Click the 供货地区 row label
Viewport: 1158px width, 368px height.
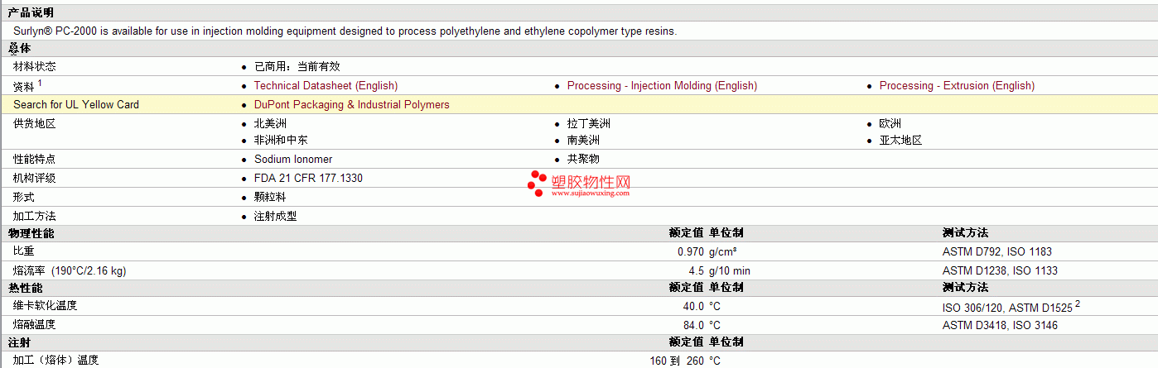pos(35,123)
